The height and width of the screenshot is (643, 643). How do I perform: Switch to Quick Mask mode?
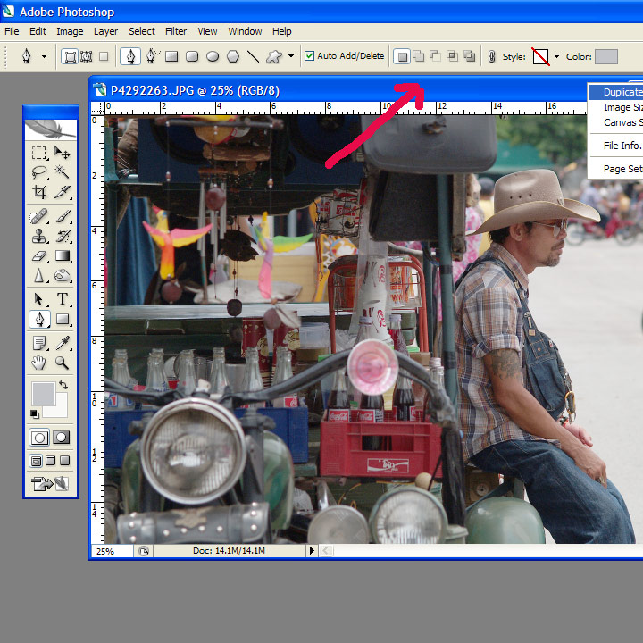pos(62,438)
